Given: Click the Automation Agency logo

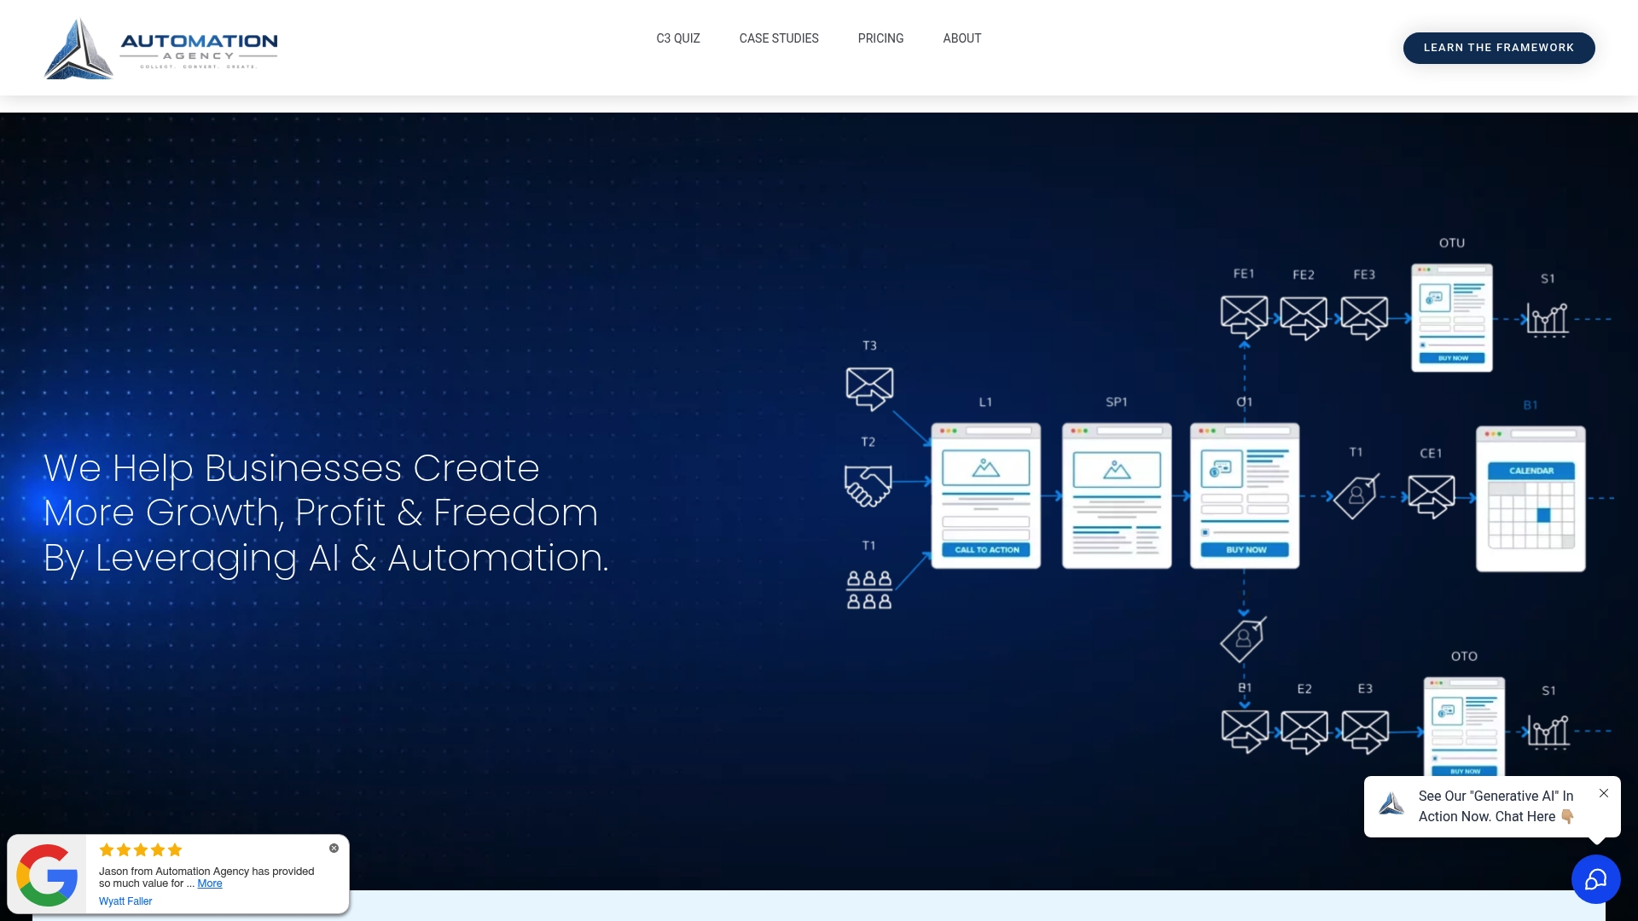Looking at the screenshot, I should tap(161, 49).
